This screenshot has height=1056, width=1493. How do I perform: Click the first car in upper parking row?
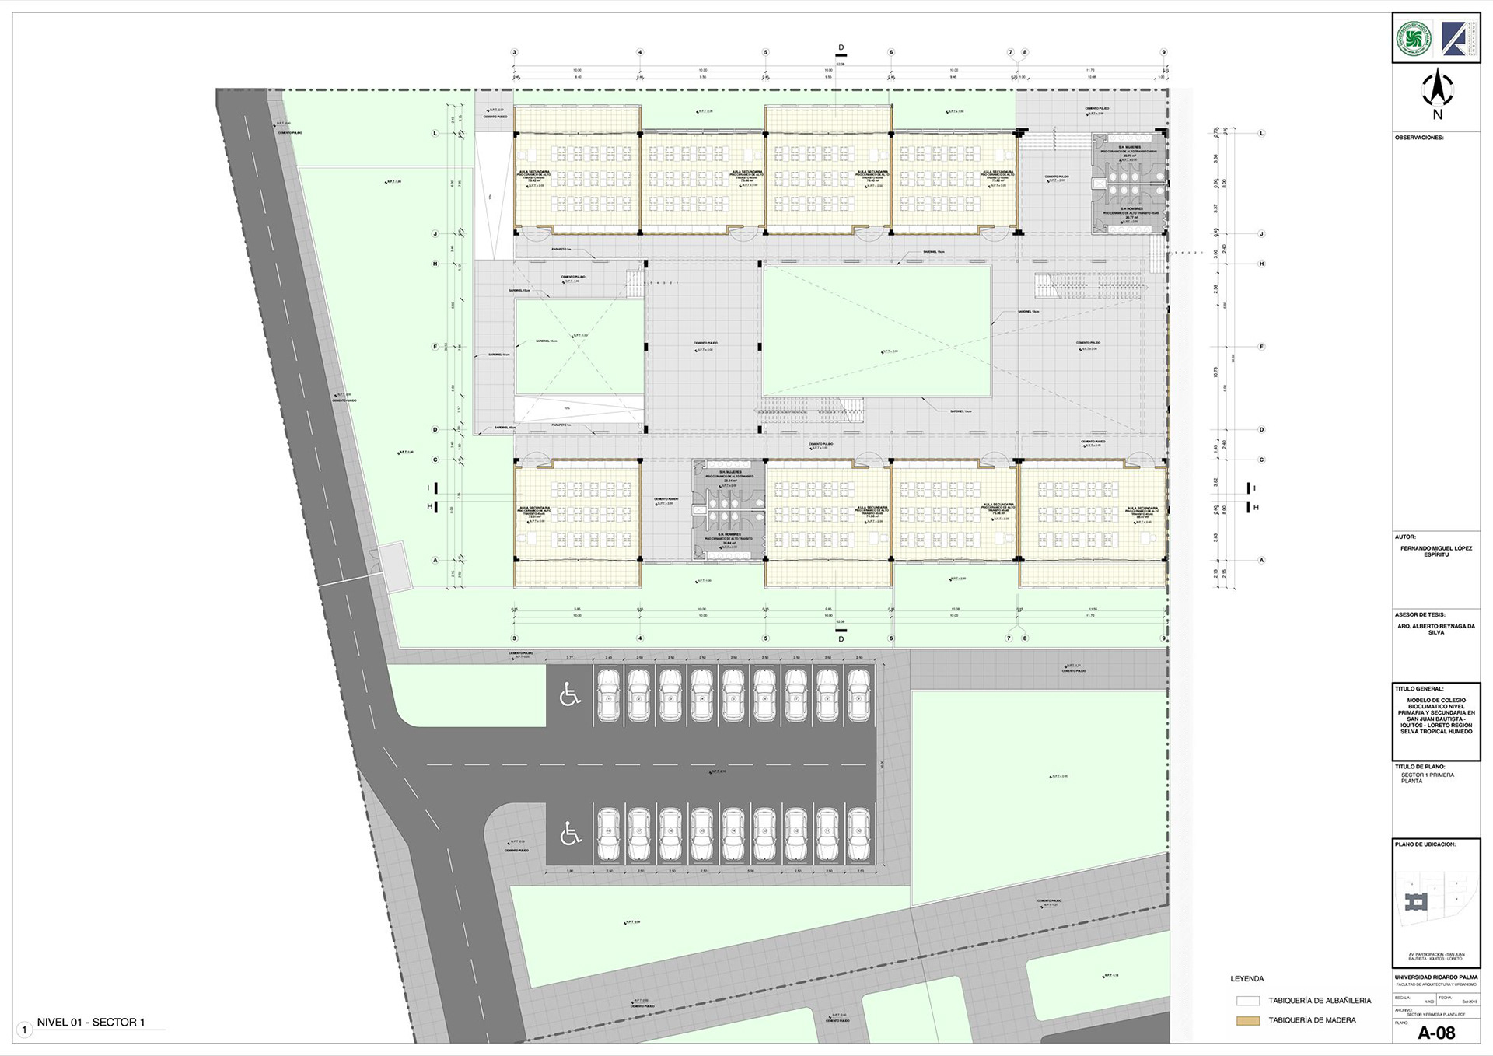[608, 695]
